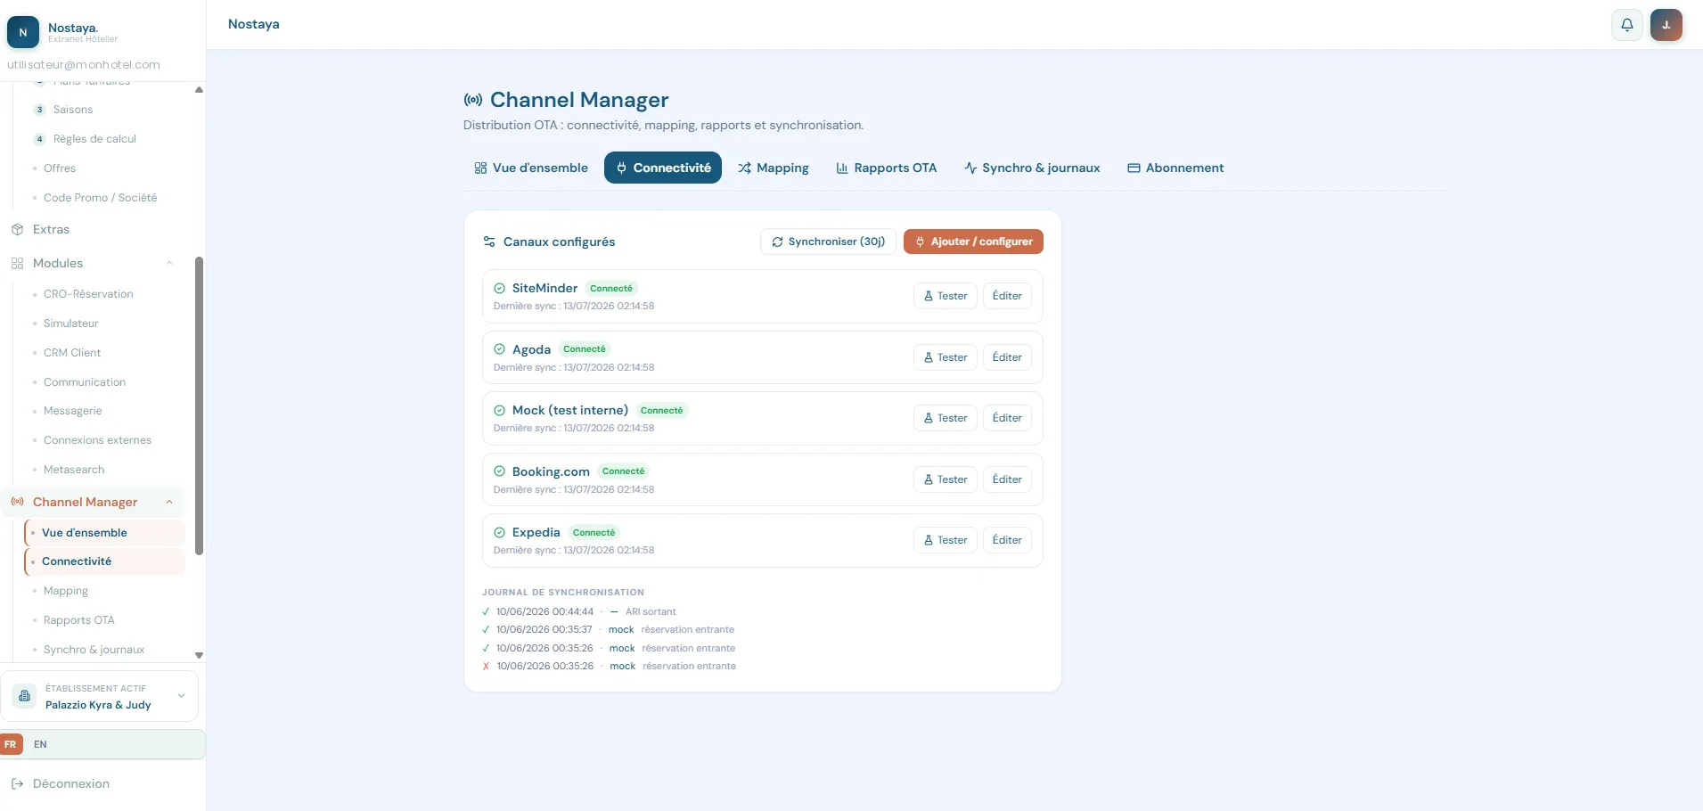This screenshot has height=811, width=1703.
Task: Test the Expedia connection
Action: pyautogui.click(x=946, y=540)
